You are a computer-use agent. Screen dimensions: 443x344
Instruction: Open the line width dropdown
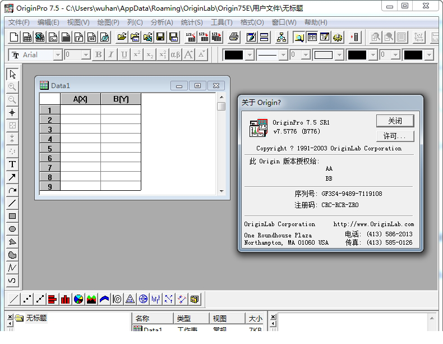pos(306,55)
